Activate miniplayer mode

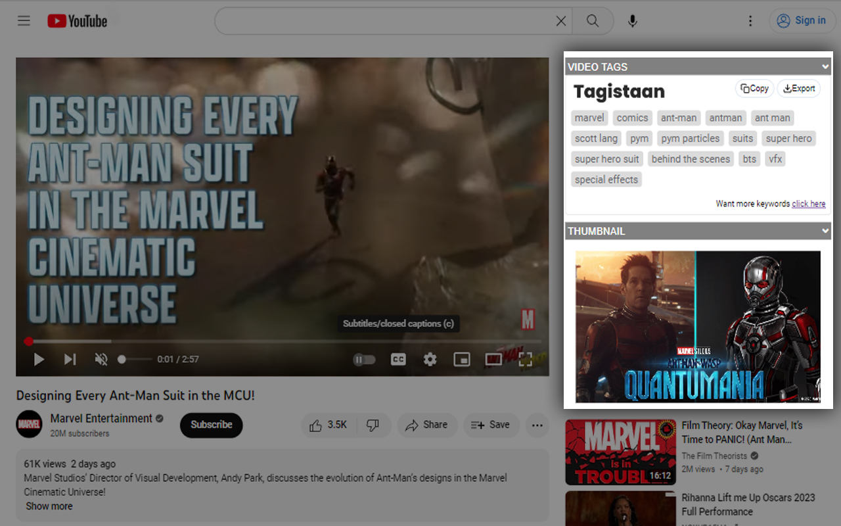tap(462, 359)
